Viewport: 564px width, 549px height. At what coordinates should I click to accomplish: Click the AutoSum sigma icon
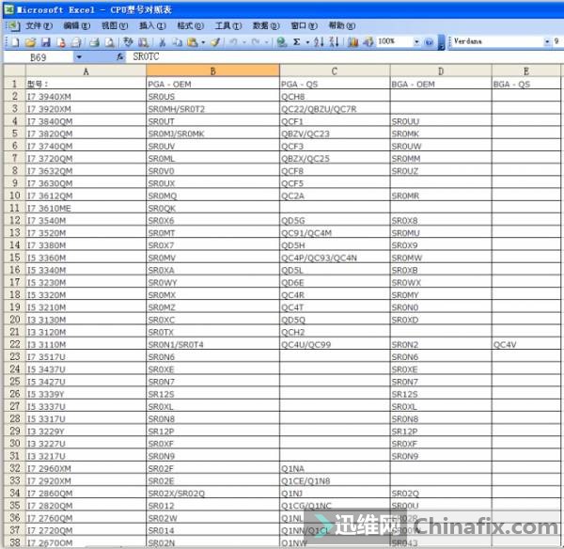click(x=297, y=42)
